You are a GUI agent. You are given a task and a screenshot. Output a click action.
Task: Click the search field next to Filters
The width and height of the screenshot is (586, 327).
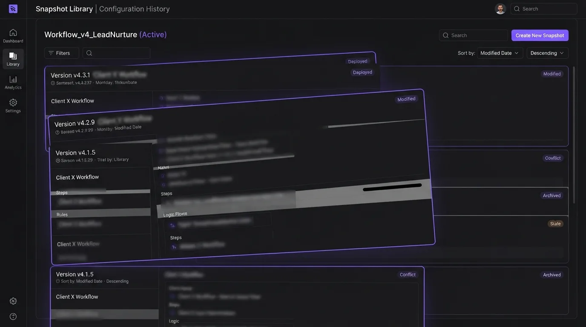pos(116,53)
